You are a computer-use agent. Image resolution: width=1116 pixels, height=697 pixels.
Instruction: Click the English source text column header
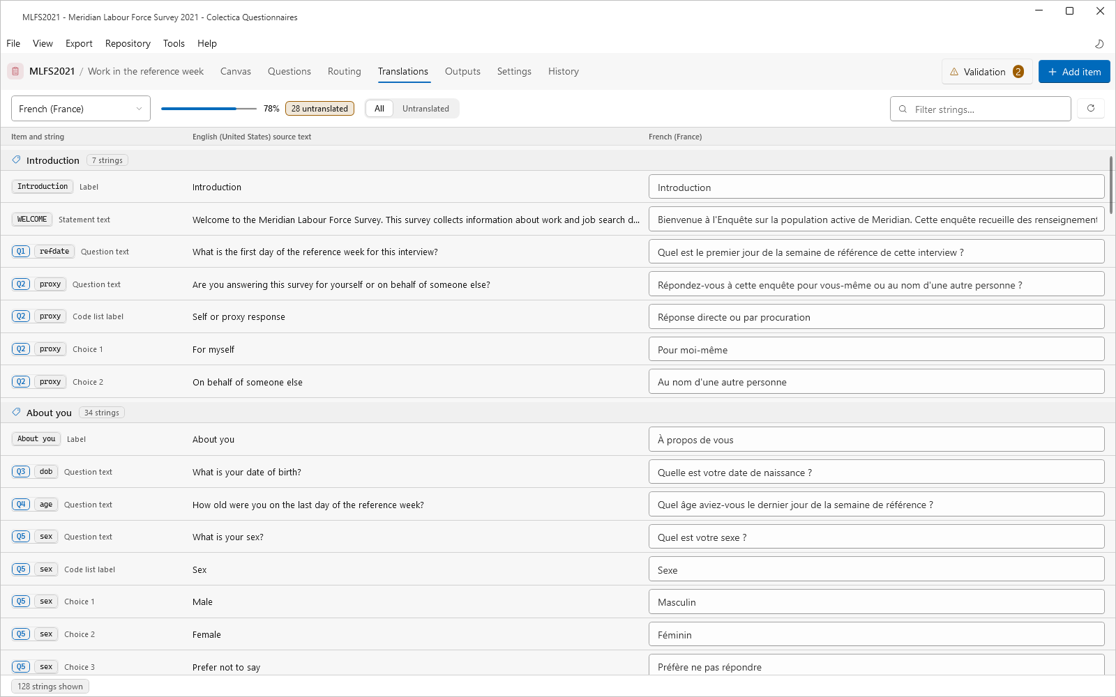[252, 137]
